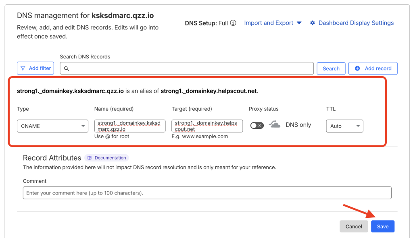The width and height of the screenshot is (413, 238).
Task: Open the Record Attributes Documentation link
Action: [110, 158]
